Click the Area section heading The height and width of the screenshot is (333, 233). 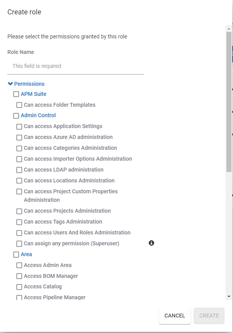26,254
